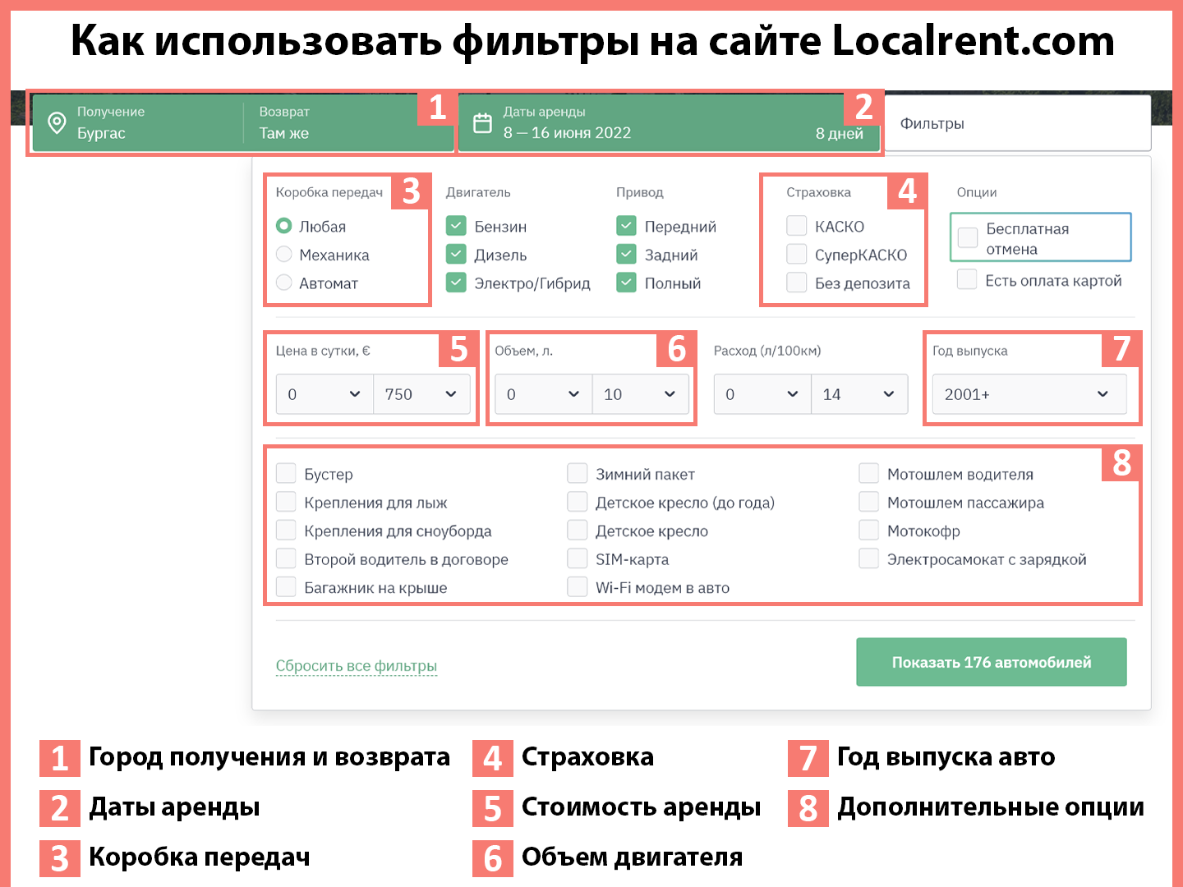The width and height of the screenshot is (1183, 887).
Task: Open the maximum price dropdown showing 750
Action: [x=421, y=394]
